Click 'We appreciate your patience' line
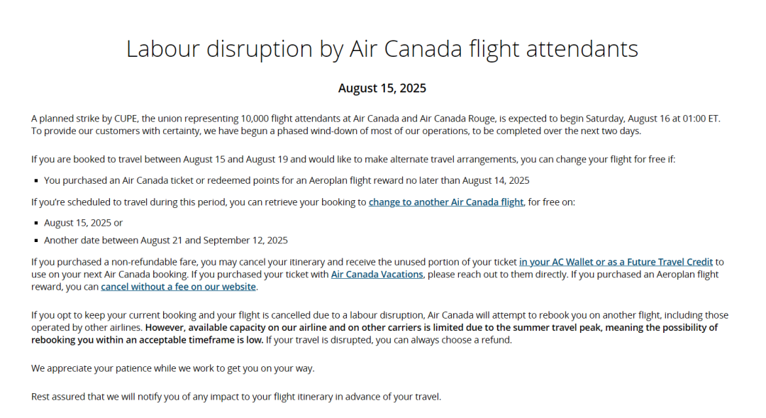Screen dimensions: 766x418 [172, 368]
